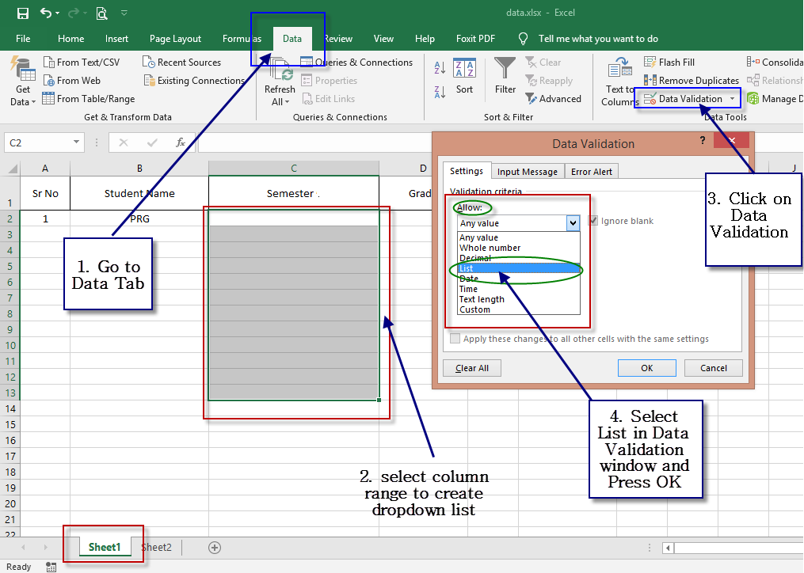This screenshot has width=804, height=573.
Task: Click the Clear All button
Action: coord(471,367)
